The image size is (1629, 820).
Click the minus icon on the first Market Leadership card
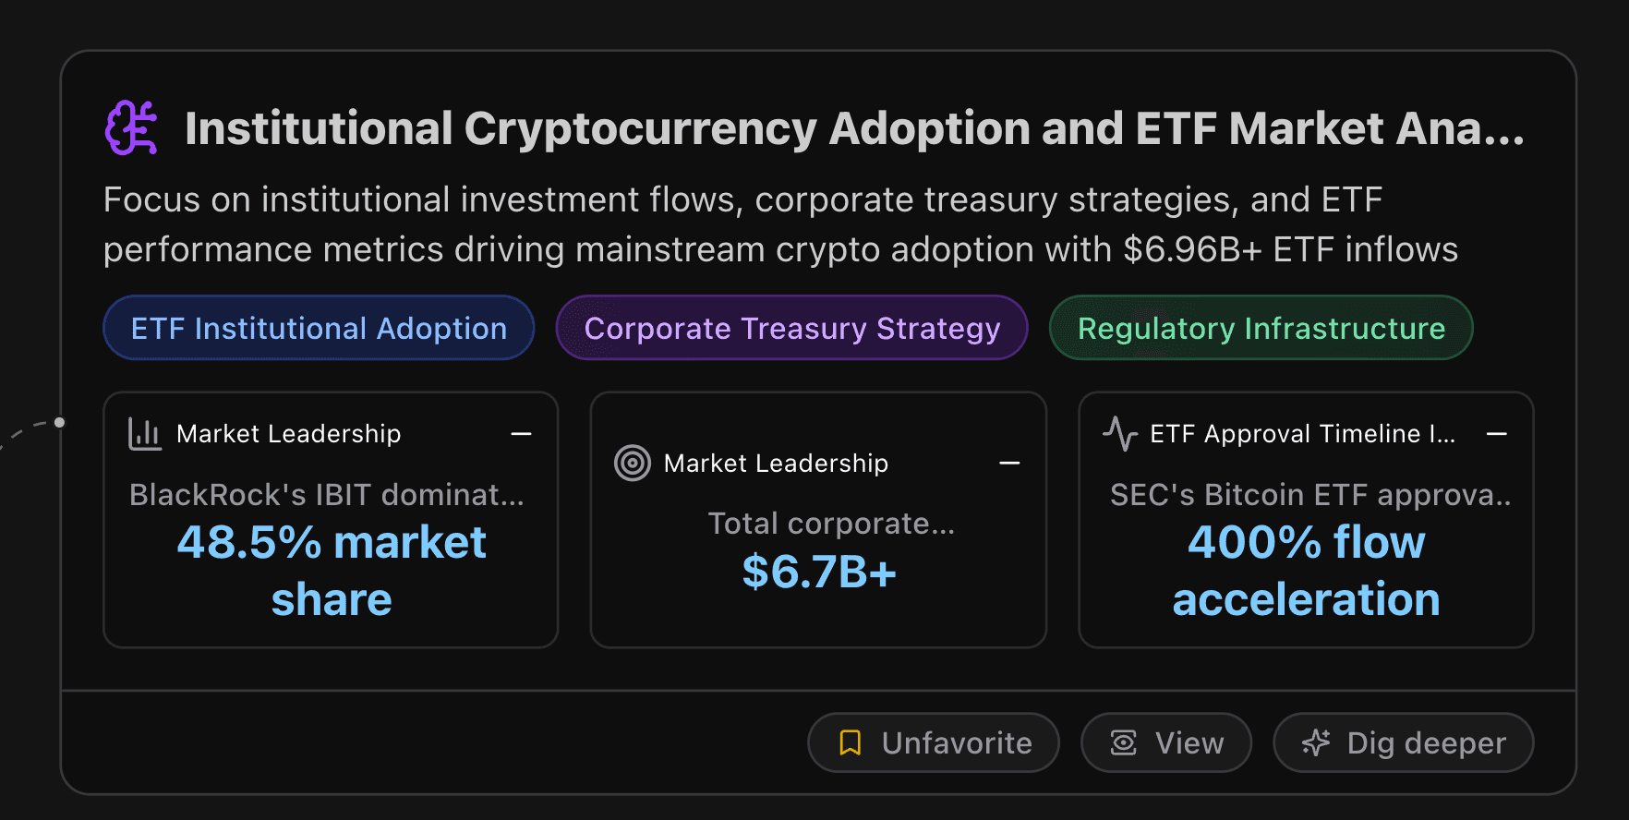pos(521,433)
